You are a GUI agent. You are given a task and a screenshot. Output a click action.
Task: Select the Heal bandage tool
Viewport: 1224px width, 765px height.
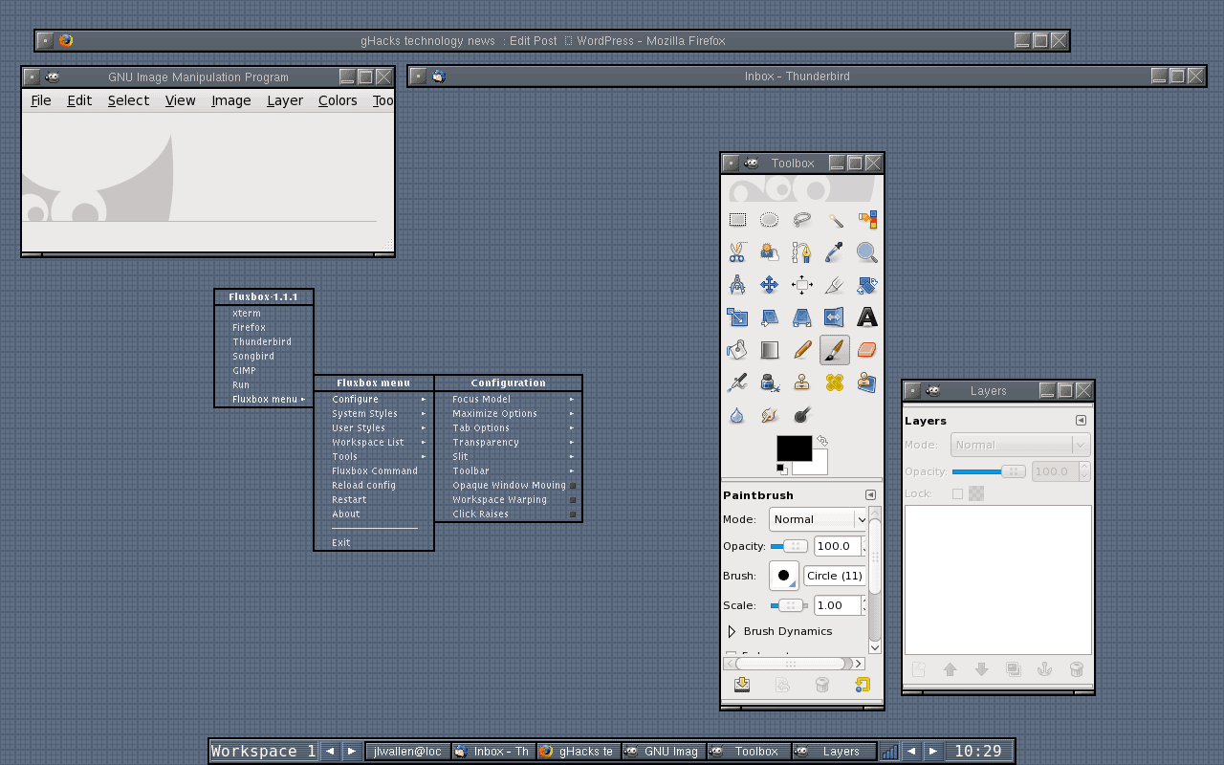coord(835,382)
